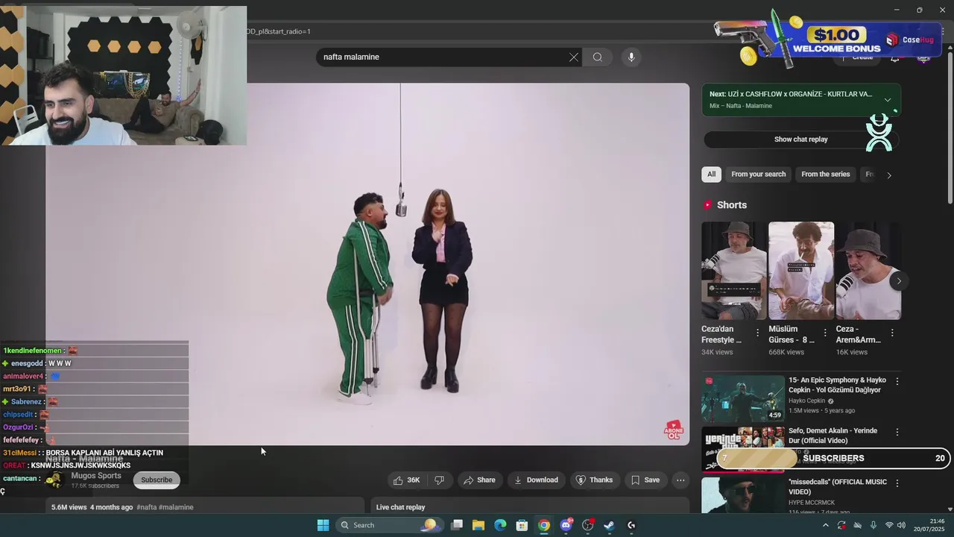The height and width of the screenshot is (537, 954).
Task: Click the magnifier search button
Action: click(x=597, y=57)
